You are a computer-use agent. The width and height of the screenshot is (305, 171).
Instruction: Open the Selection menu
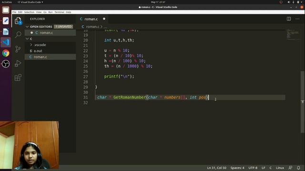click(29, 12)
